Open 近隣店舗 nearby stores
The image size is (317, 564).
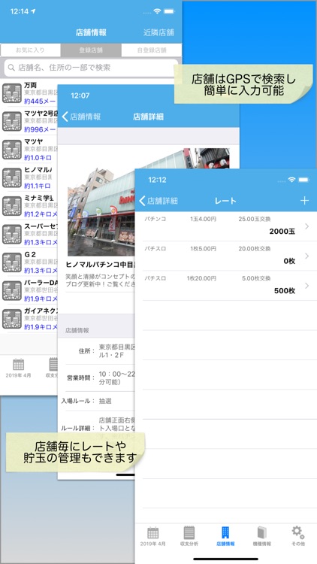158,32
